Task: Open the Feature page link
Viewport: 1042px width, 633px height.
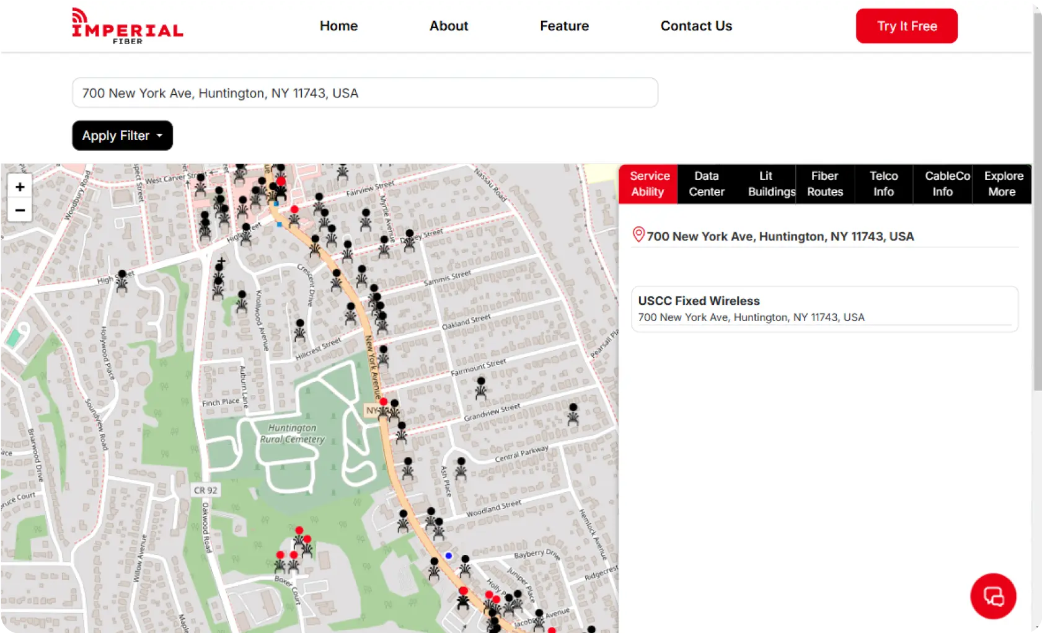Action: 564,26
